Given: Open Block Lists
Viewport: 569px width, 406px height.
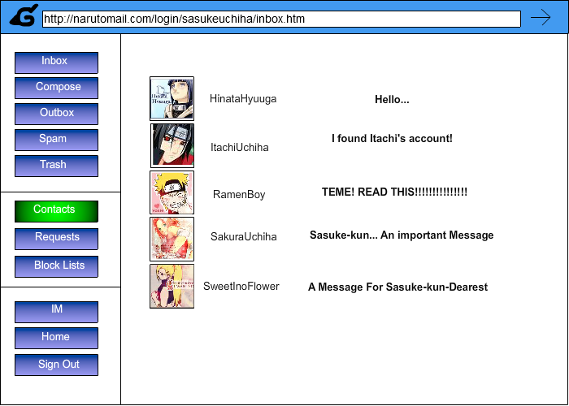Looking at the screenshot, I should click(56, 266).
